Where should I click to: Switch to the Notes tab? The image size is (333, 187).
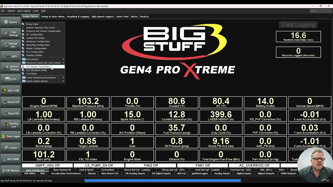click(134, 16)
